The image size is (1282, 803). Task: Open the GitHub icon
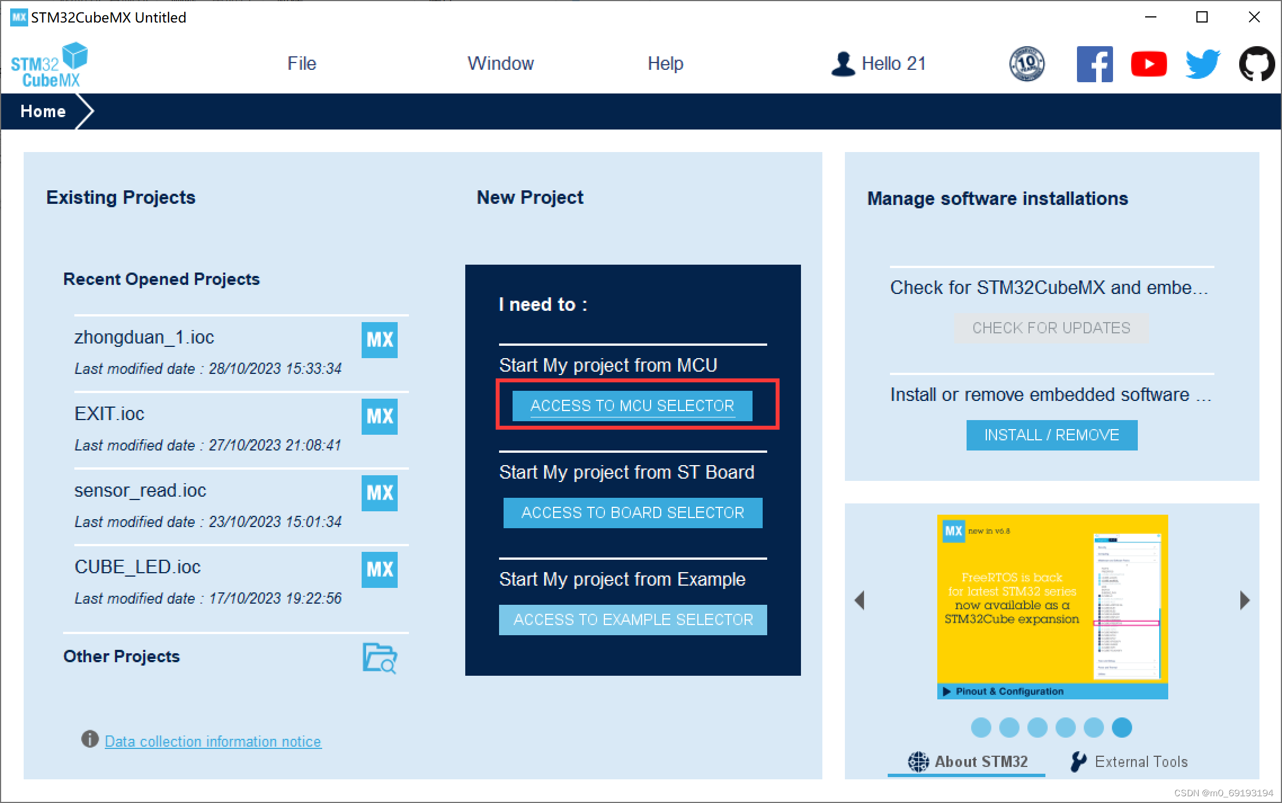pos(1257,64)
